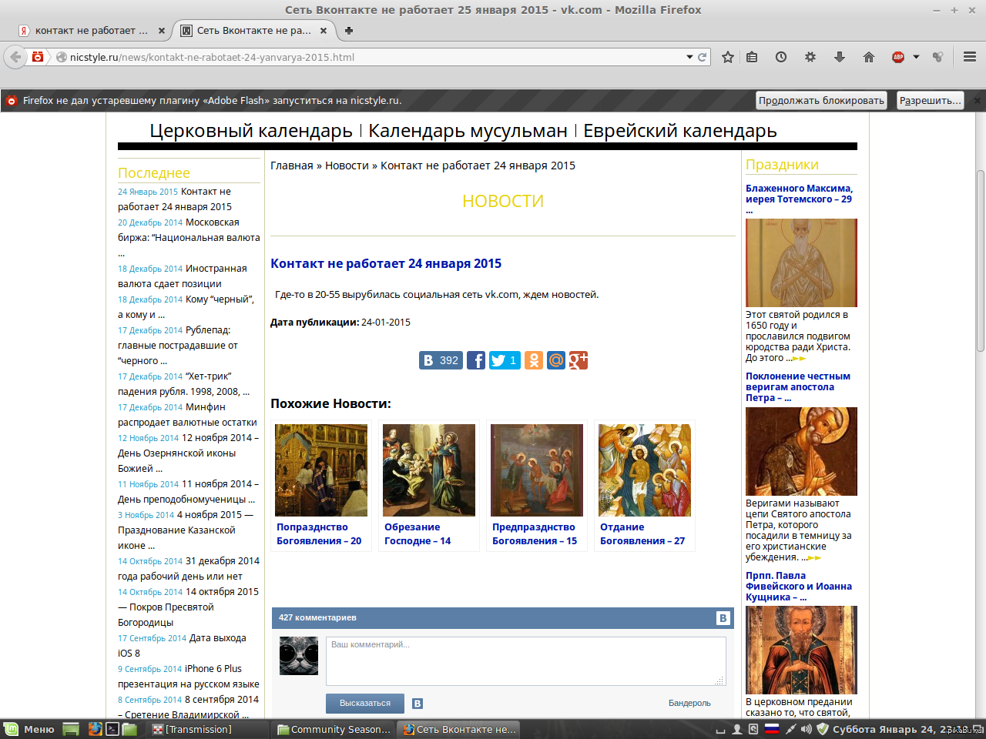This screenshot has width=986, height=739.
Task: Bookmark this page with the star icon
Action: [727, 57]
